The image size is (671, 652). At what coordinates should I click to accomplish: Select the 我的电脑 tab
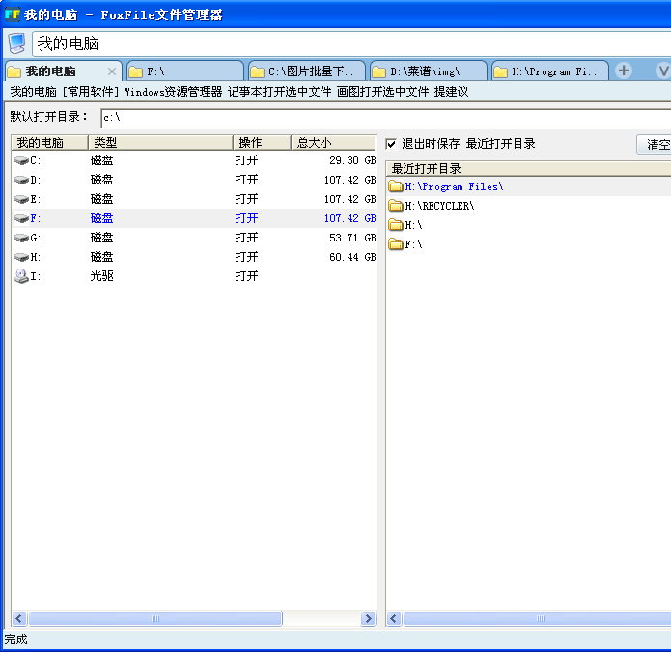(64, 71)
